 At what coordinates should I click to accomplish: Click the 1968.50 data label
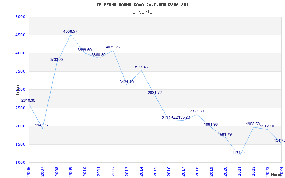coord(253,124)
